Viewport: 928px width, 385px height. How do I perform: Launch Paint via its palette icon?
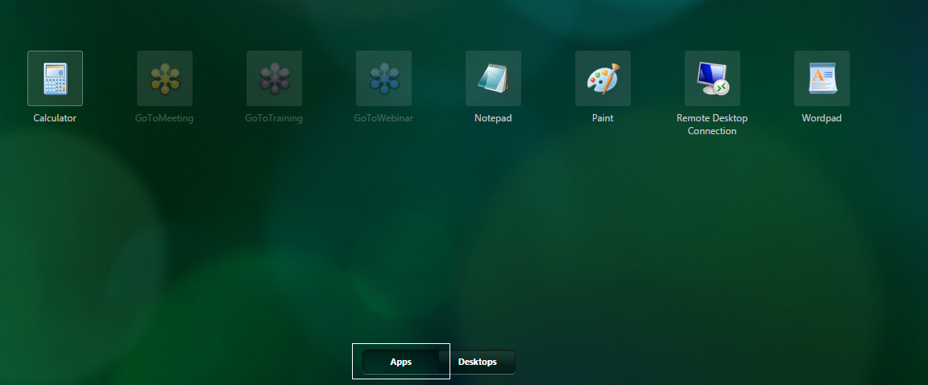pos(603,79)
